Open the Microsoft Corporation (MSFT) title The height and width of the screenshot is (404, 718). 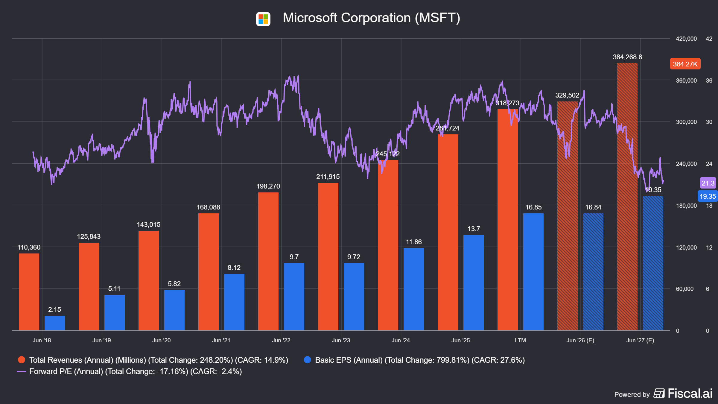(372, 18)
